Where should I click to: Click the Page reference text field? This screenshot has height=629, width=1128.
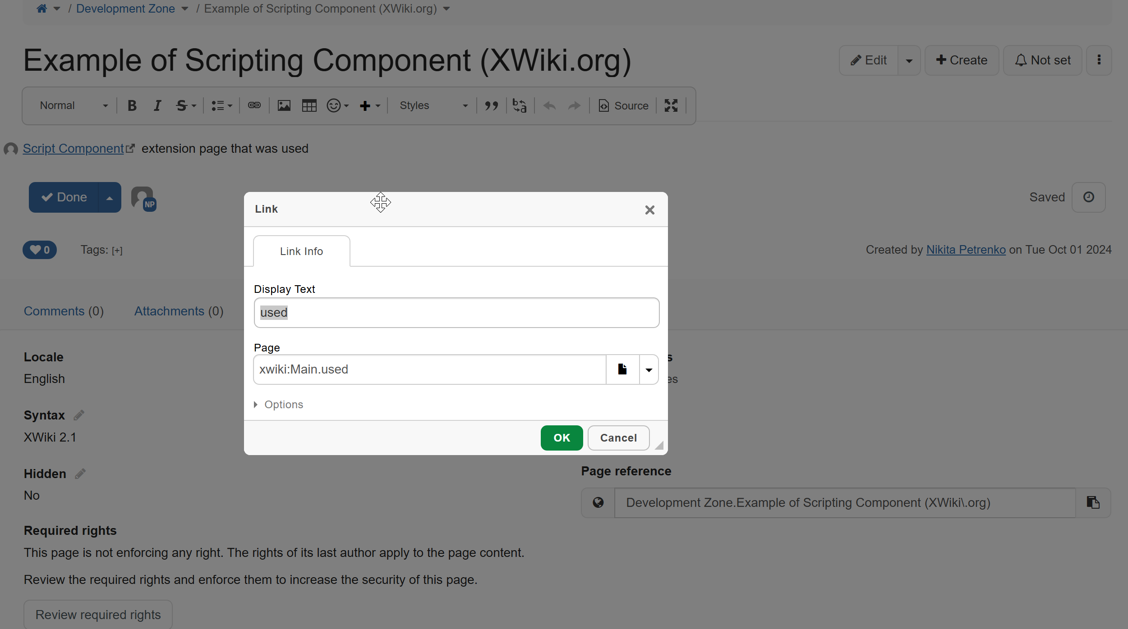coord(845,503)
